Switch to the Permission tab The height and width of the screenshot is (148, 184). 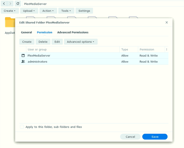(x=45, y=32)
